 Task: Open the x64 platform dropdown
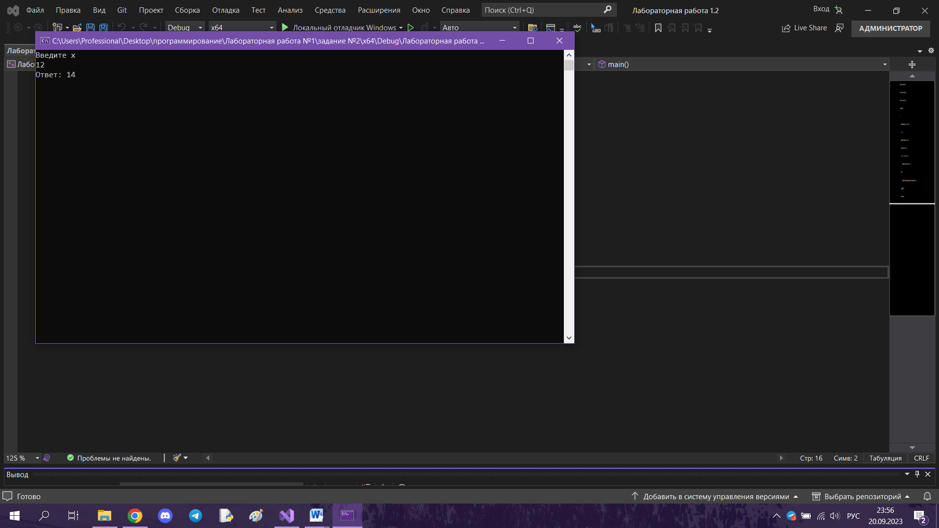[x=242, y=28]
